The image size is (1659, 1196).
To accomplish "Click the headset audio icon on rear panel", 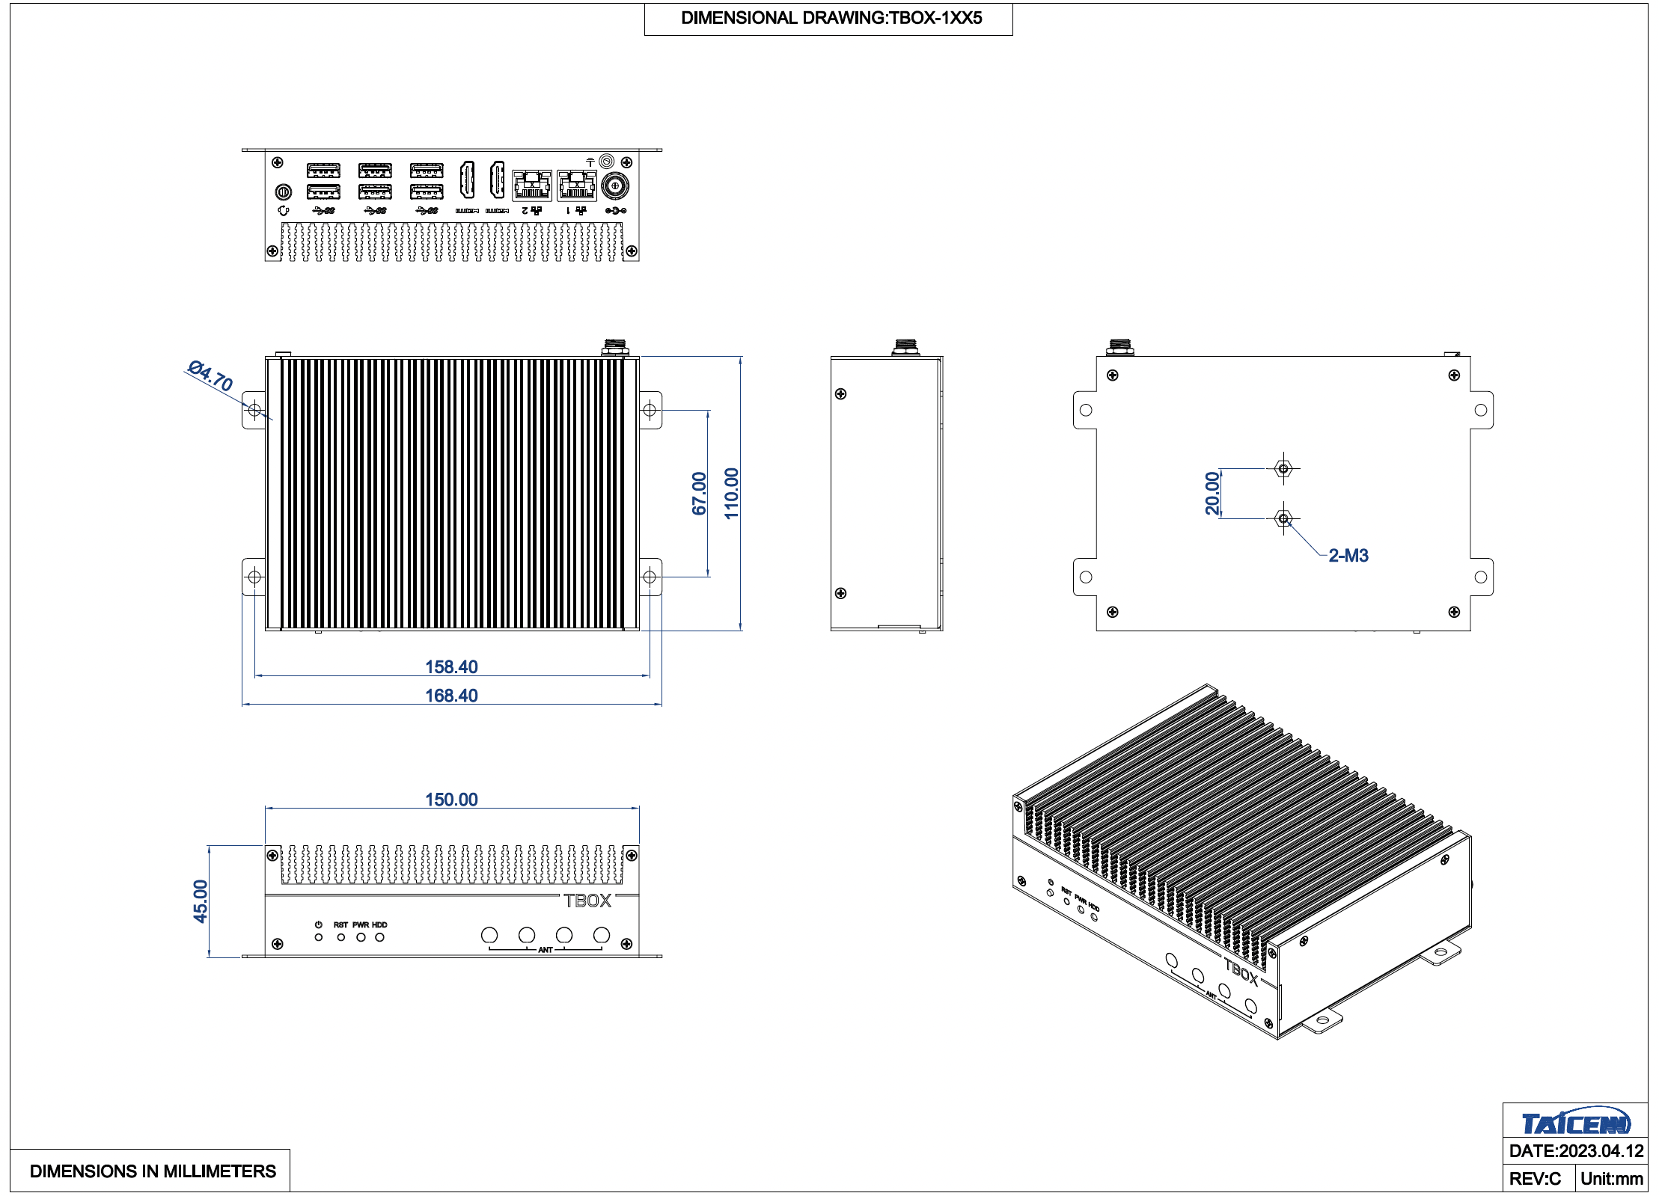I will 283,211.
